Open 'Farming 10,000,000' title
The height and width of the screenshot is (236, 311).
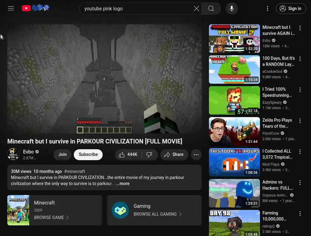[274, 216]
